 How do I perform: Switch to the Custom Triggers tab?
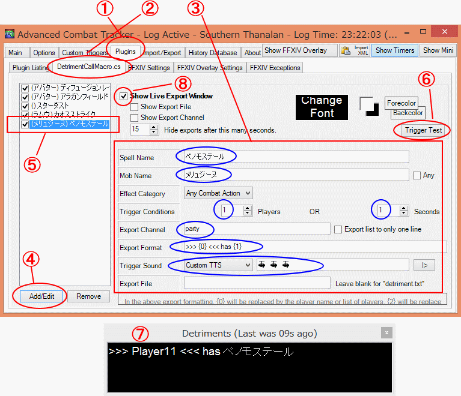[85, 53]
